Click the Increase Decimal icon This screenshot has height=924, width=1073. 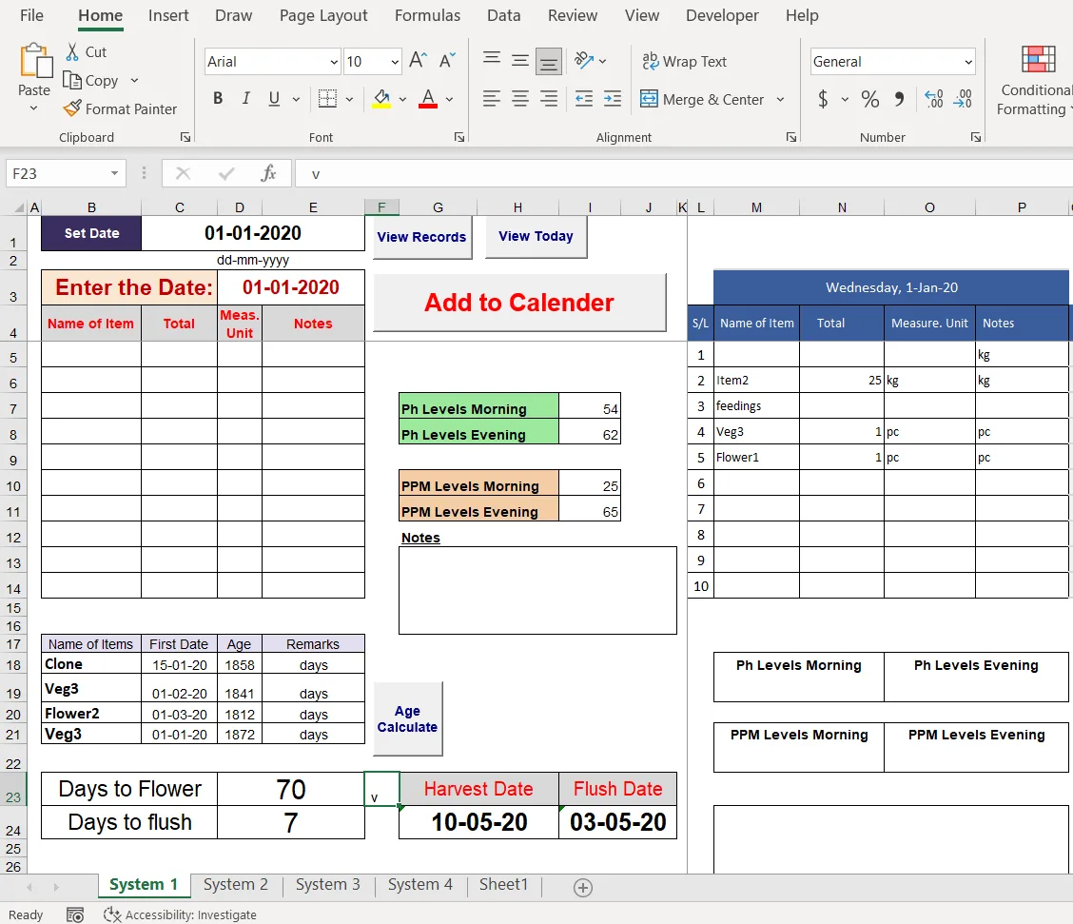(933, 98)
